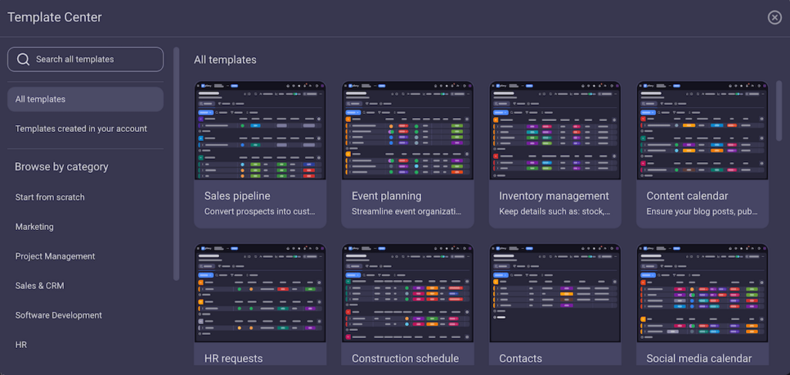790x375 pixels.
Task: Choose the HR requests template thumbnail
Action: pos(260,294)
